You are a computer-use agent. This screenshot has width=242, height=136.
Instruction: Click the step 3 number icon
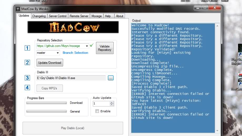point(27,78)
